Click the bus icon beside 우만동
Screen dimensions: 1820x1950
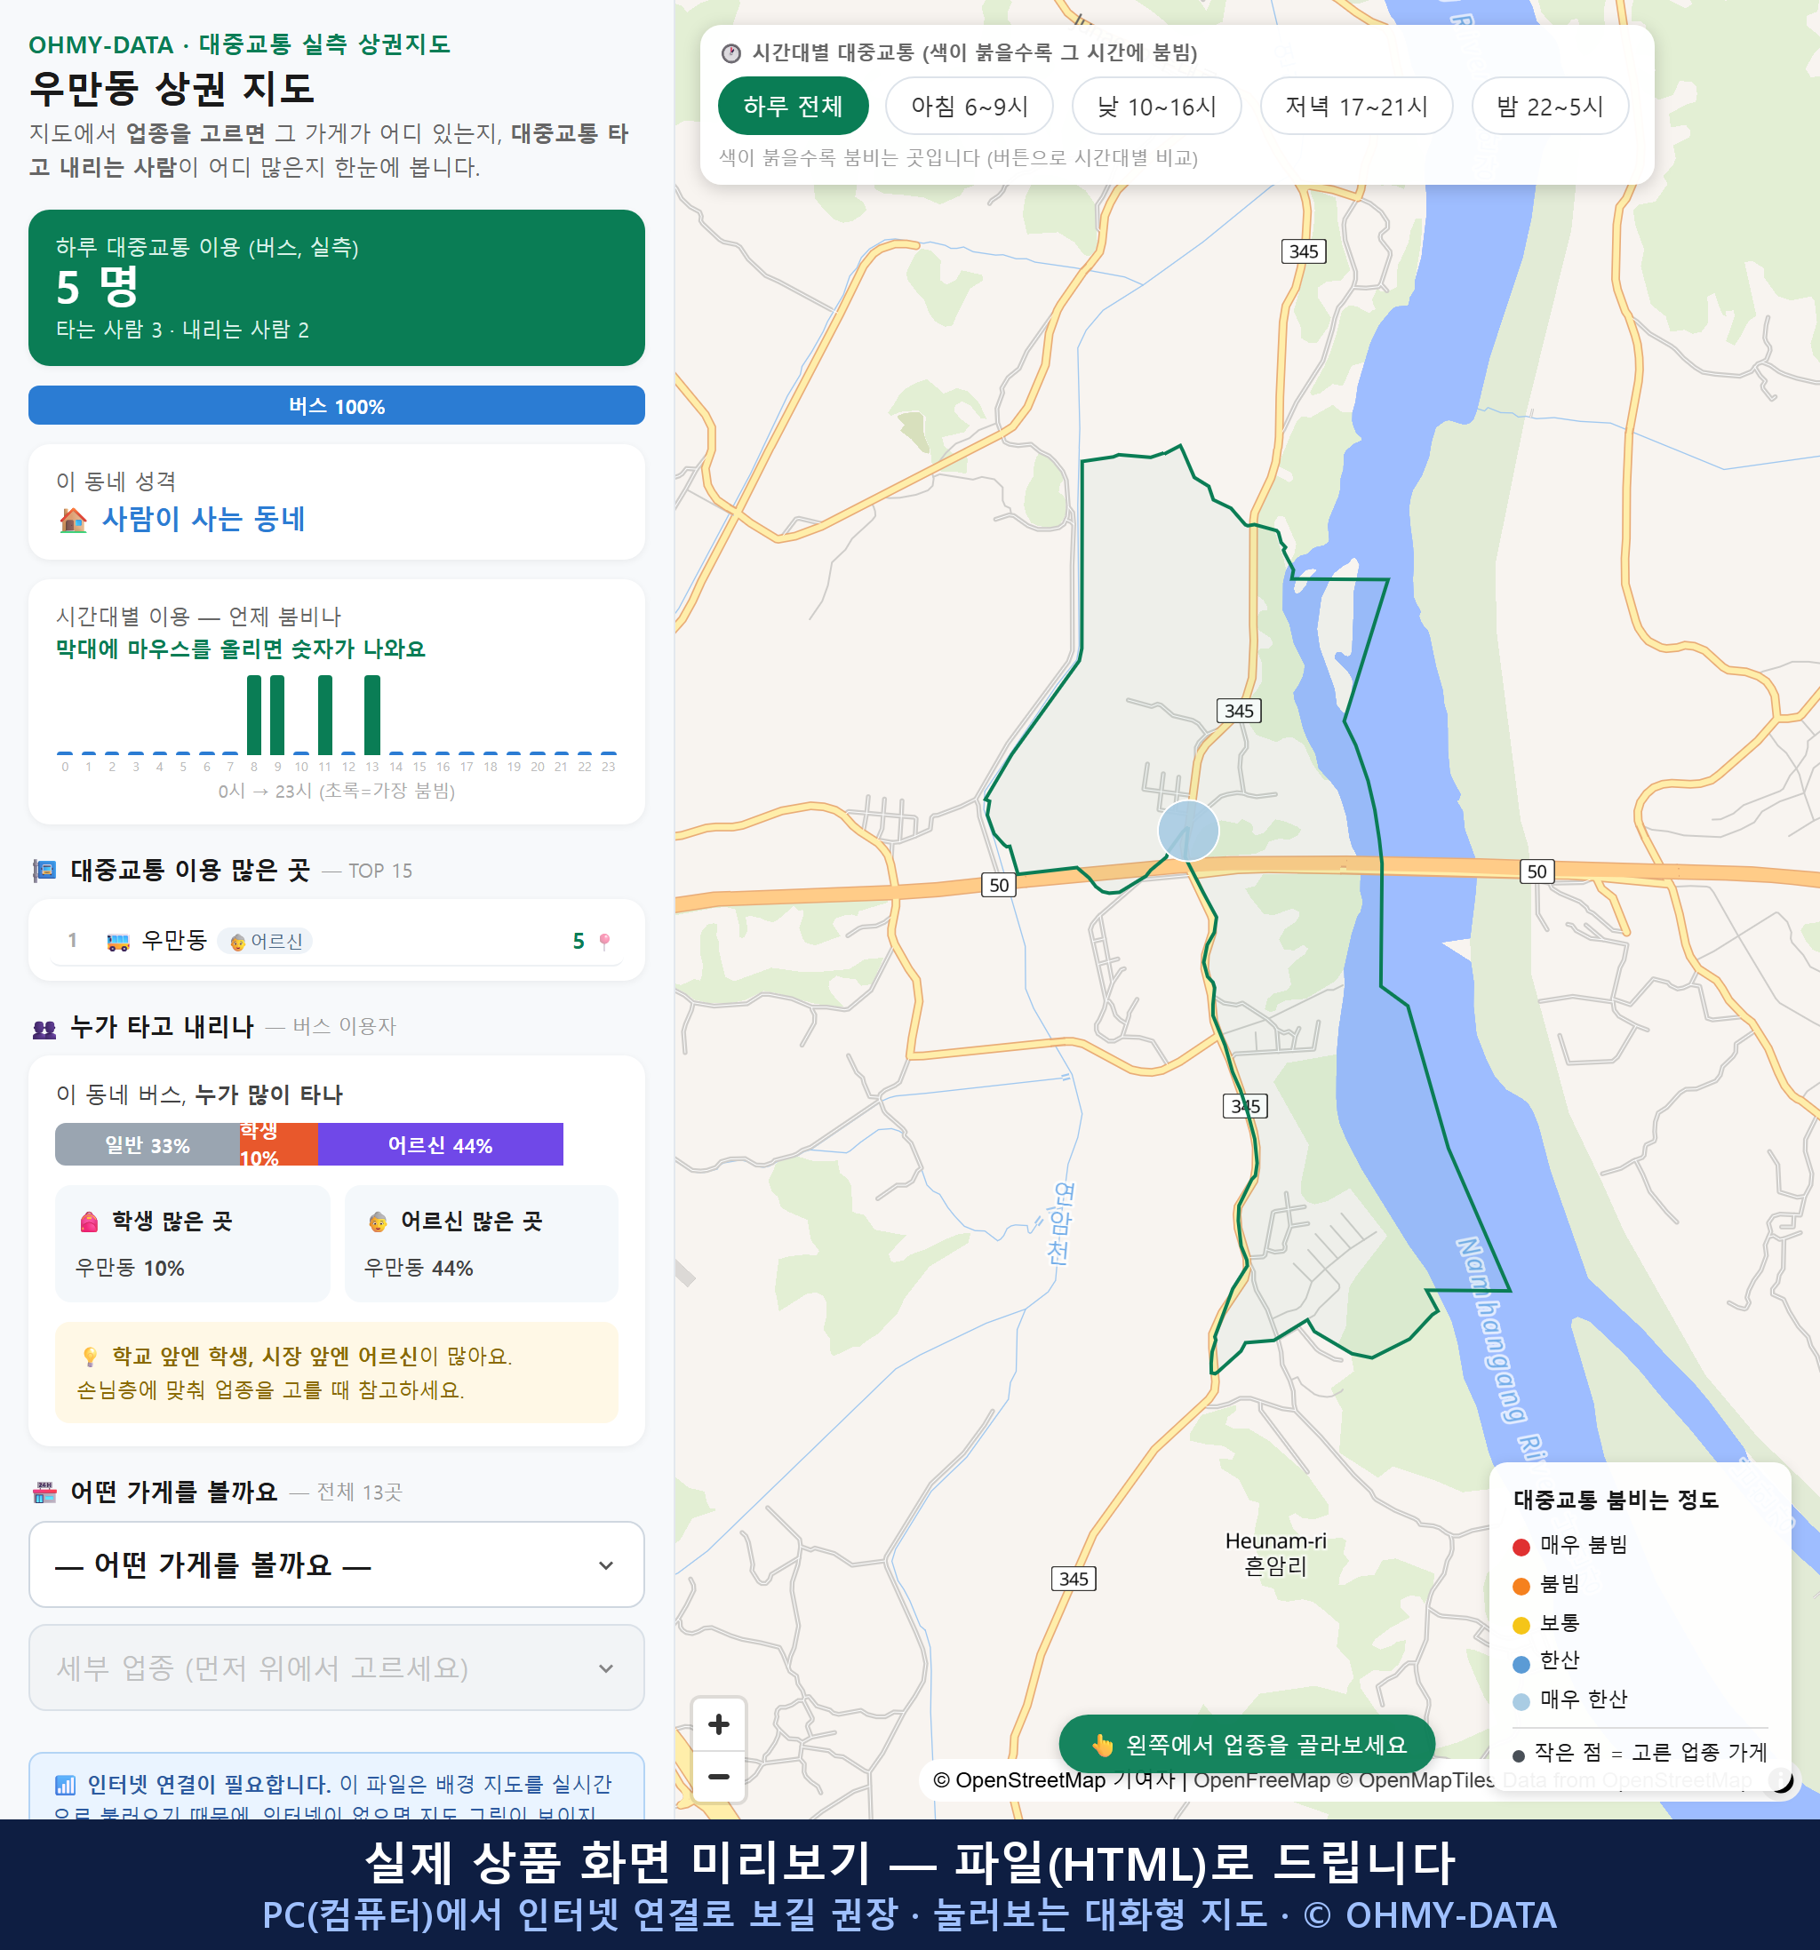coord(117,942)
